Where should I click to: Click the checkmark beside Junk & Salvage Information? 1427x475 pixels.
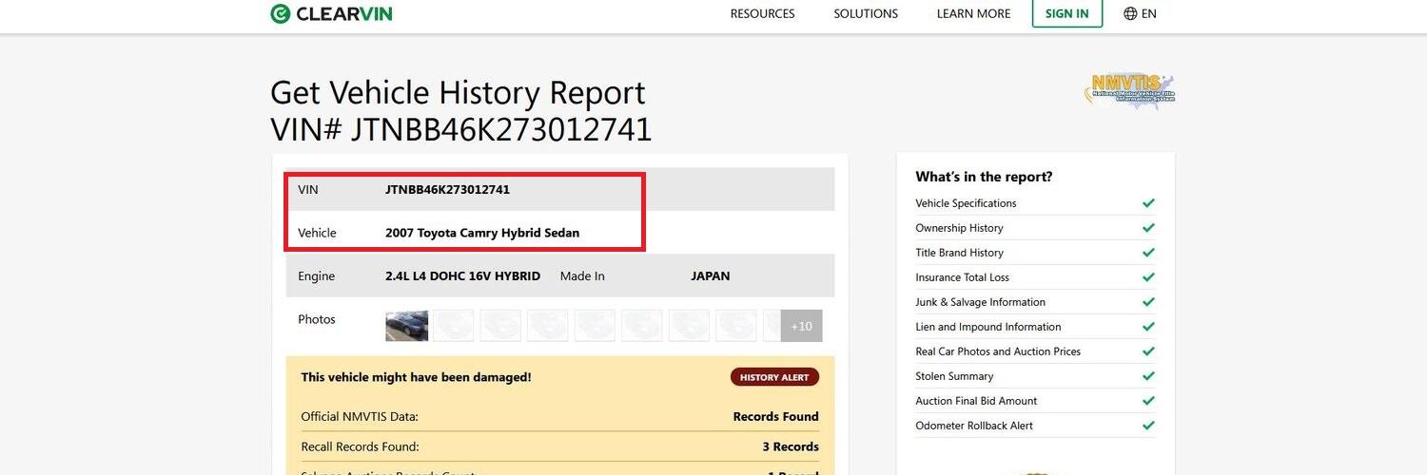[x=1148, y=302]
